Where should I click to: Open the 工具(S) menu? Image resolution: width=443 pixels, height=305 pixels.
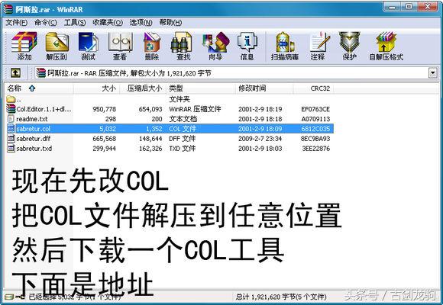click(x=75, y=22)
